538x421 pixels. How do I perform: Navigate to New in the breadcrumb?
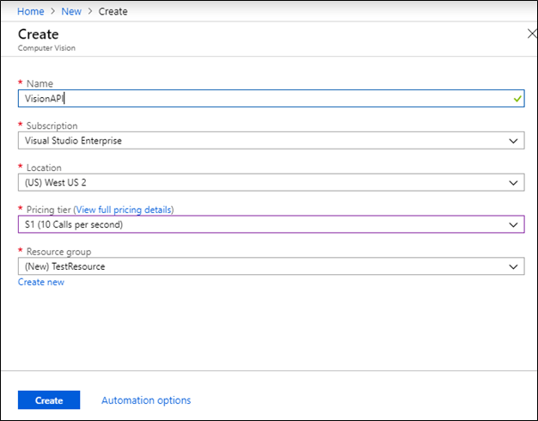(x=71, y=12)
